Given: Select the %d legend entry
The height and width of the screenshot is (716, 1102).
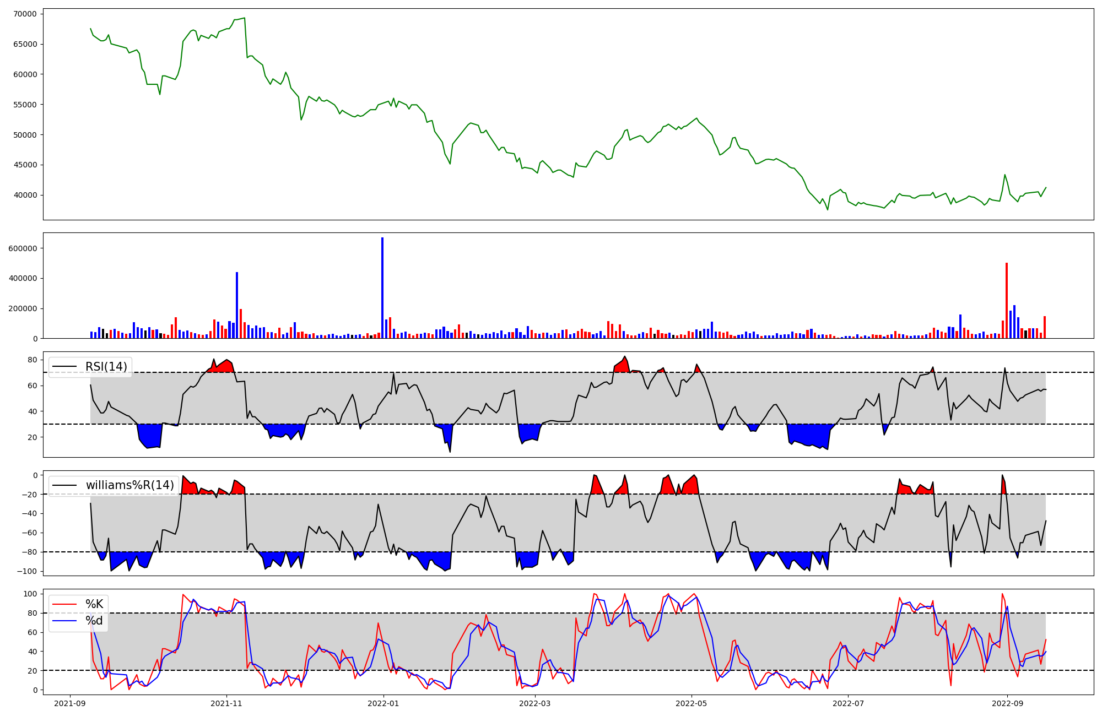Looking at the screenshot, I should [x=94, y=621].
